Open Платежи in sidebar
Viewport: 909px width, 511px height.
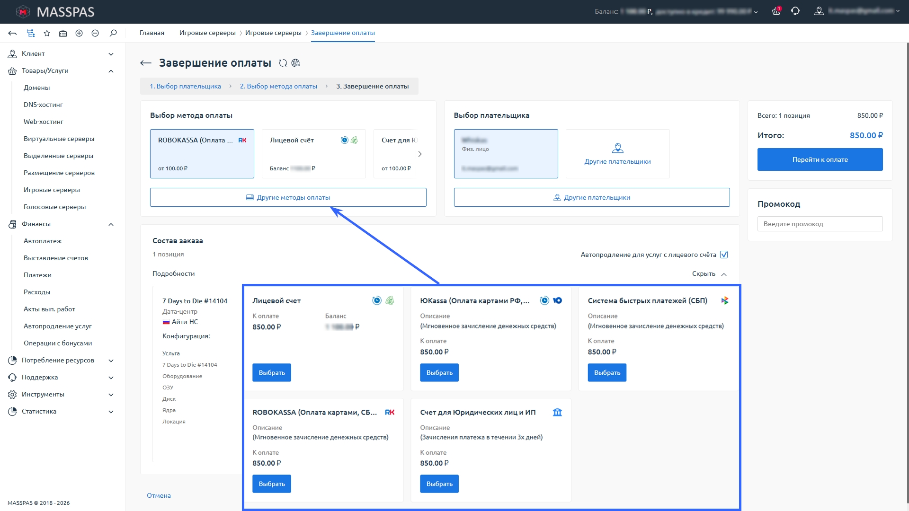pyautogui.click(x=37, y=275)
